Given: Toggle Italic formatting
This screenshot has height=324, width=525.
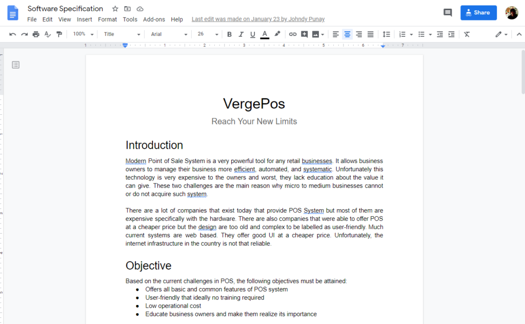Looking at the screenshot, I should coord(241,34).
